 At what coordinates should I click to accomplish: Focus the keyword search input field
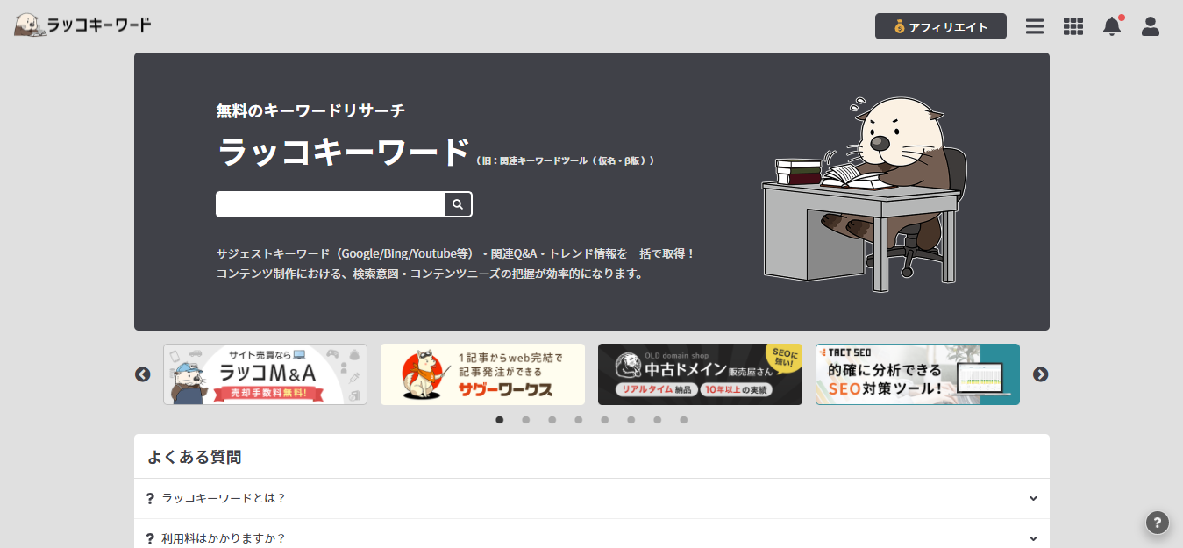point(331,204)
